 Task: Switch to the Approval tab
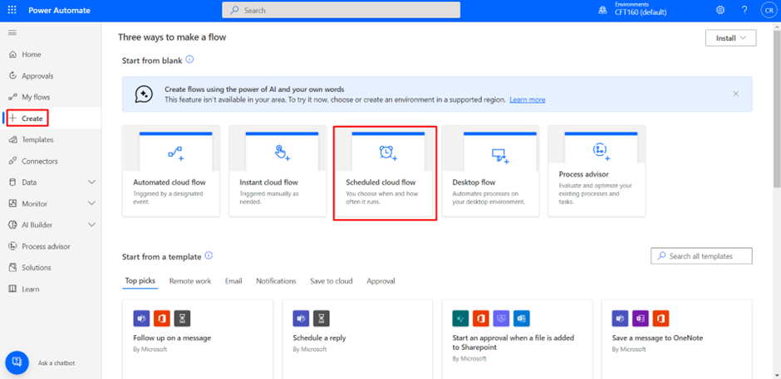pos(381,281)
